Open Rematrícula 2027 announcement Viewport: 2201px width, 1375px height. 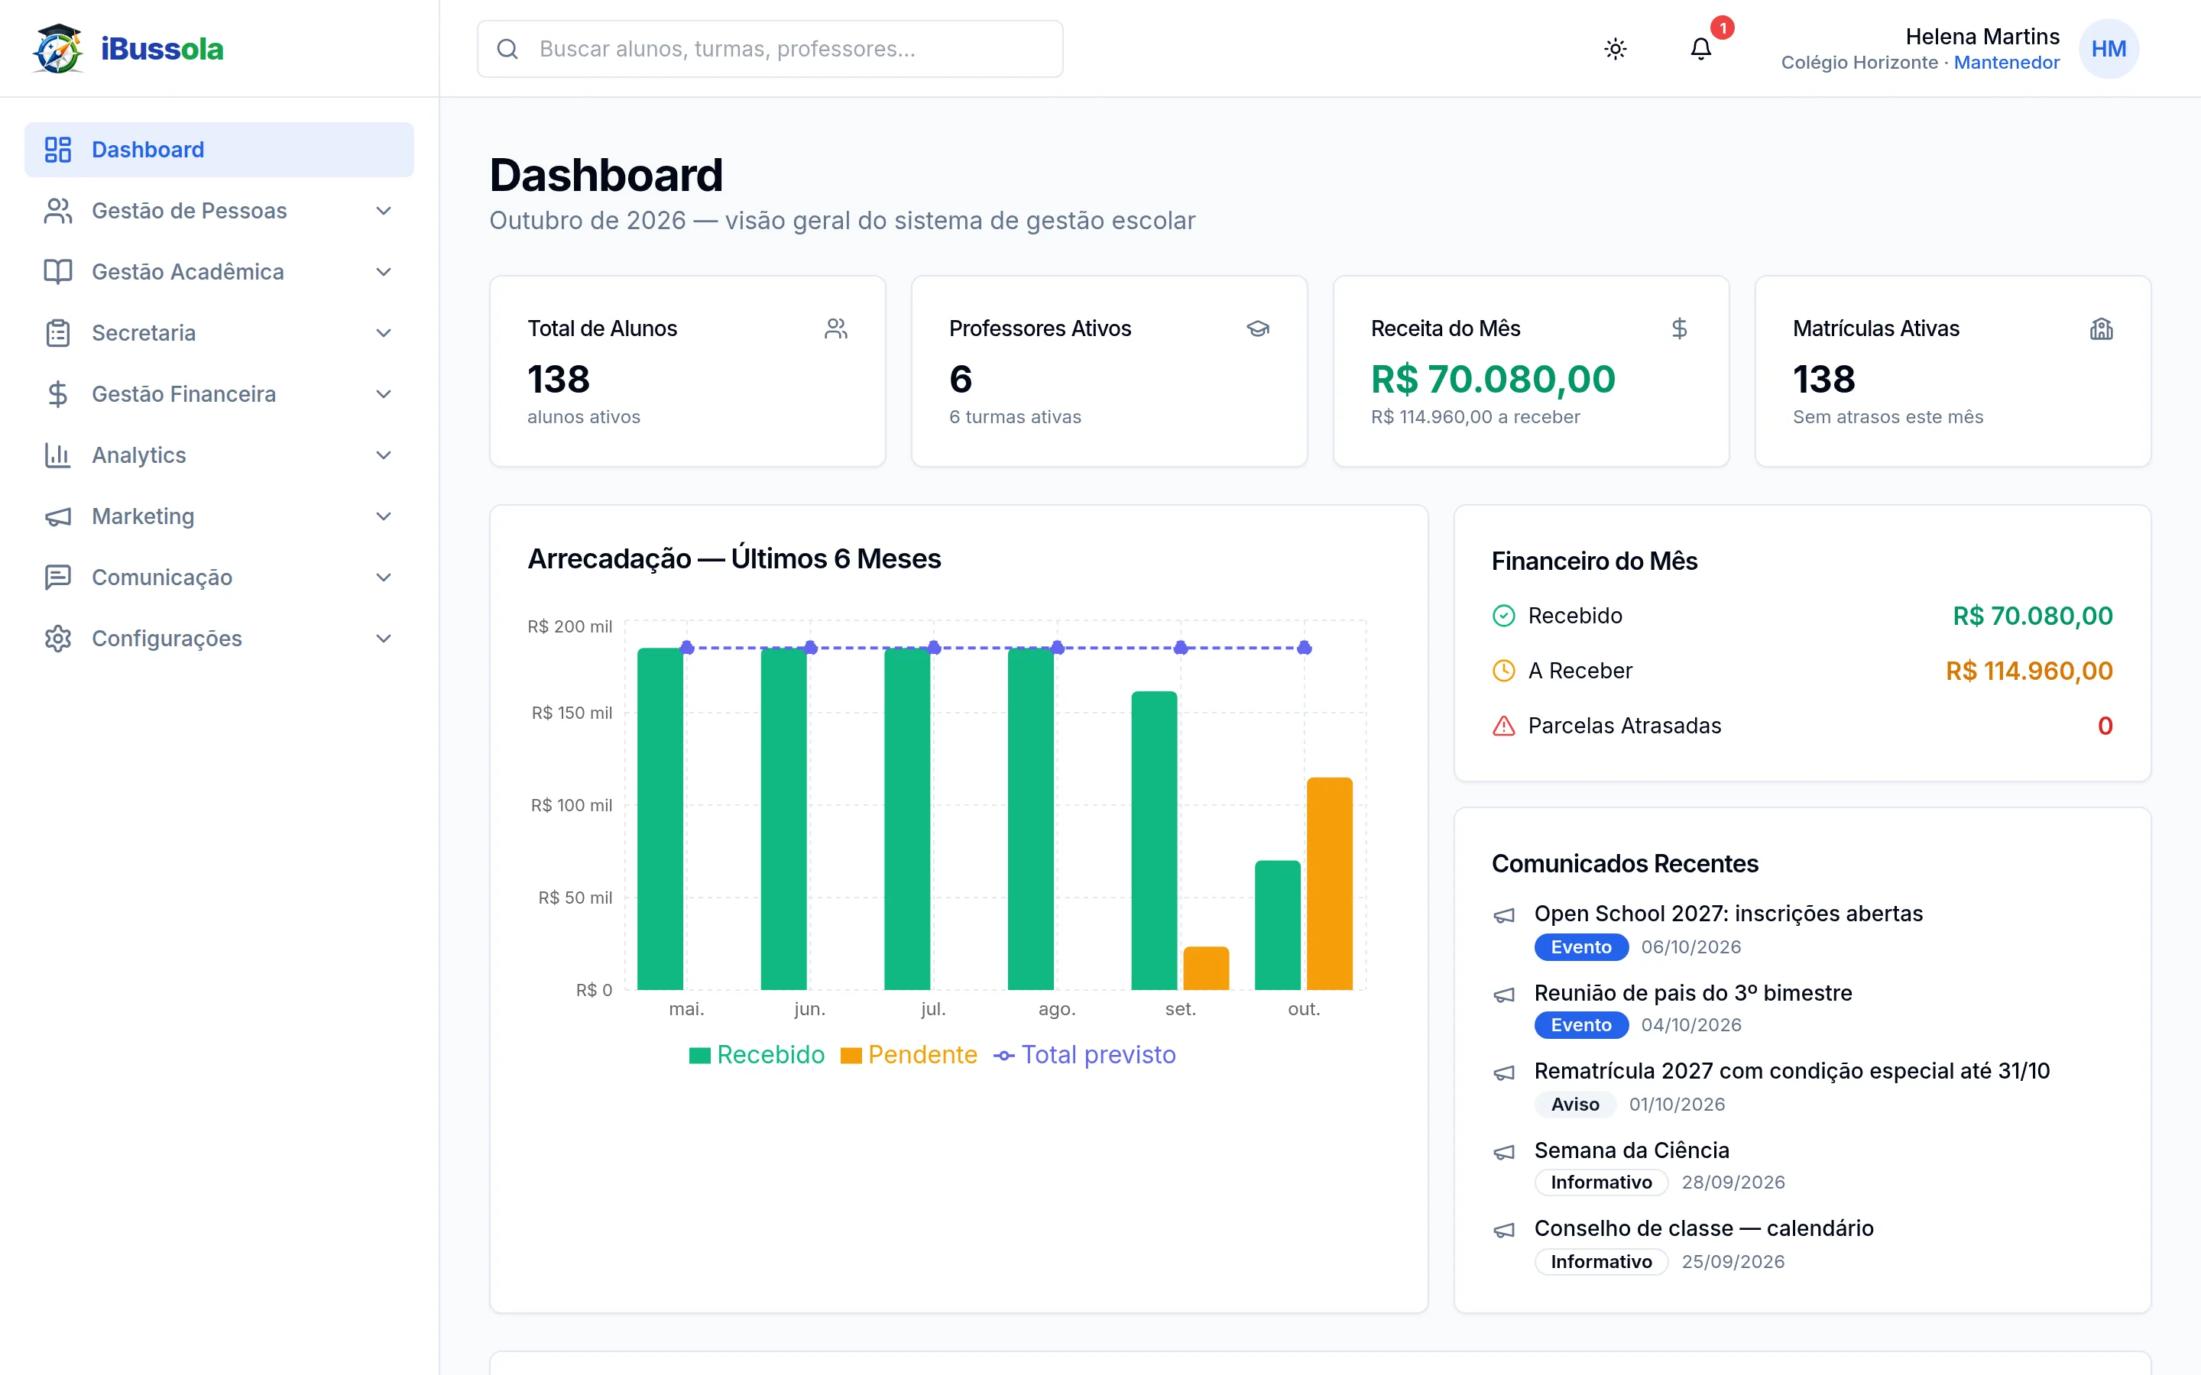[x=1791, y=1071]
